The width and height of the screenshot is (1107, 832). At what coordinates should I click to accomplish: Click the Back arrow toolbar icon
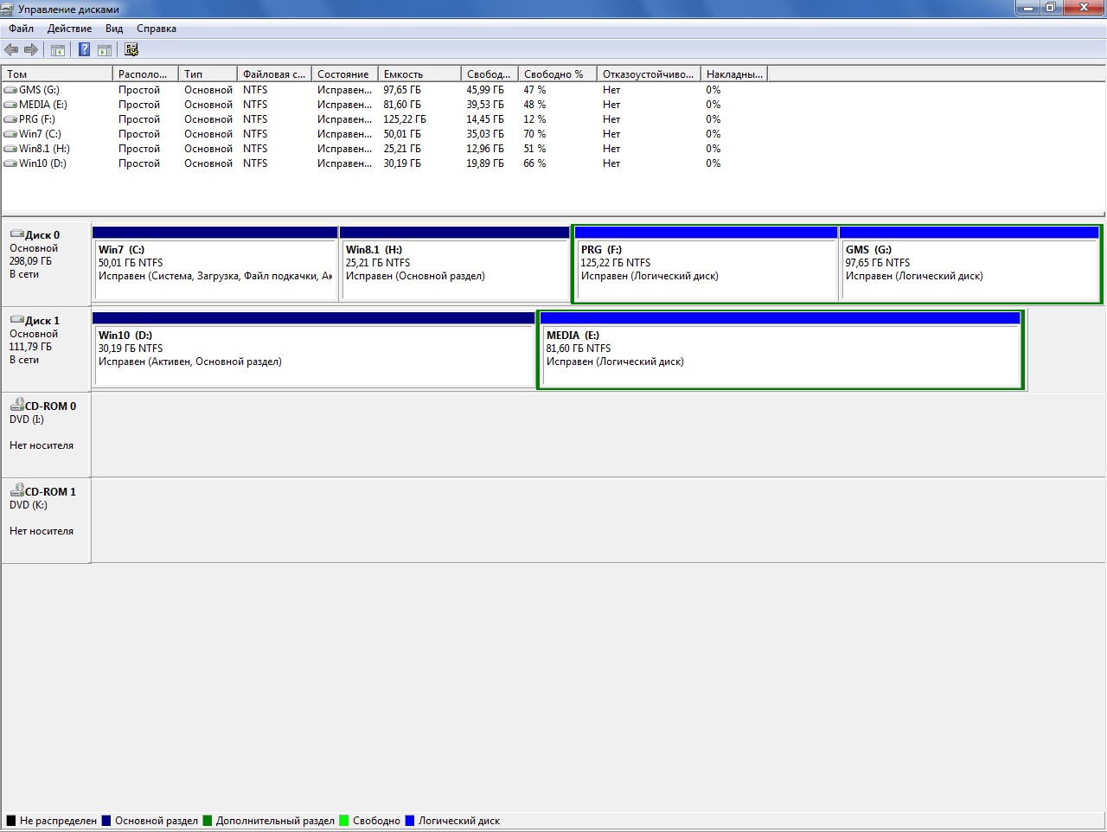pos(11,50)
